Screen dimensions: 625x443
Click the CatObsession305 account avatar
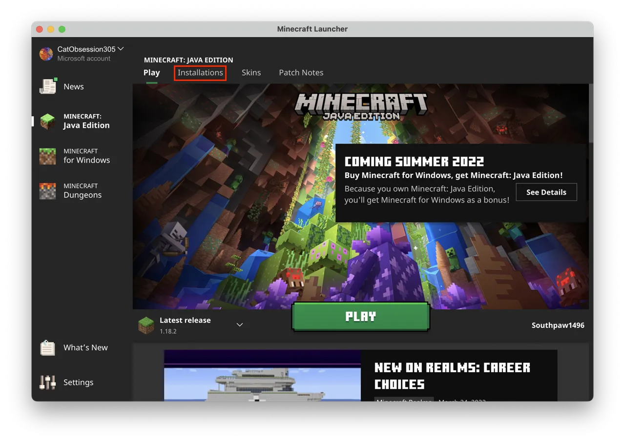click(x=46, y=54)
